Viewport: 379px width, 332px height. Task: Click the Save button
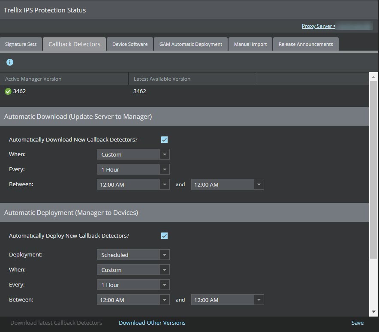click(x=357, y=323)
